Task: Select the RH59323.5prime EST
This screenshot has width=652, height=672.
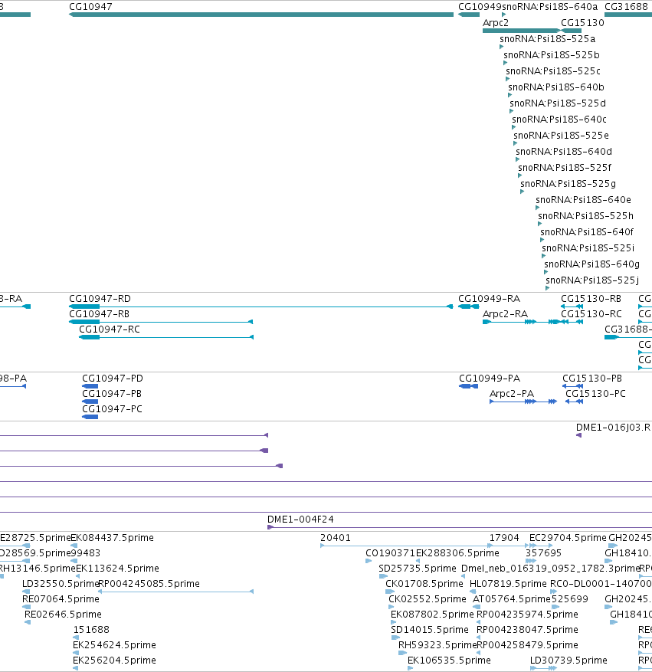Action: pyautogui.click(x=402, y=654)
